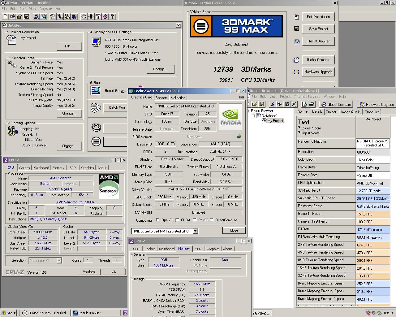Switch to Result Browser in the taskbar
This screenshot has height=317, width=396.
coord(97,313)
